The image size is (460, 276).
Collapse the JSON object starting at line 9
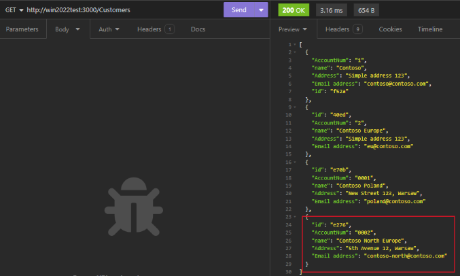pyautogui.click(x=294, y=107)
